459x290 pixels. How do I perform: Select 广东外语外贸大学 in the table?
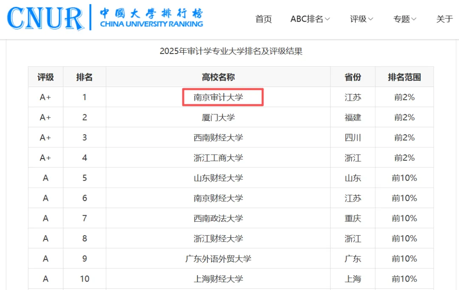coord(218,259)
